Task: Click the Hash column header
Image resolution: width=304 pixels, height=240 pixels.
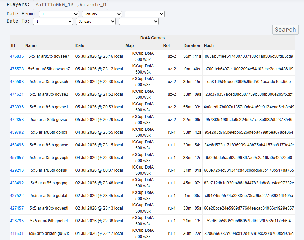Action: 209,46
